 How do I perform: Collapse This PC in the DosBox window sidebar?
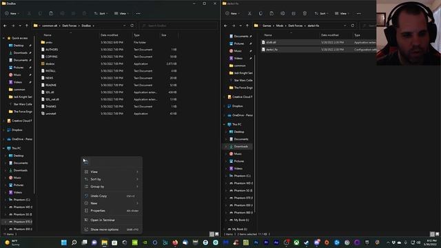click(4, 148)
